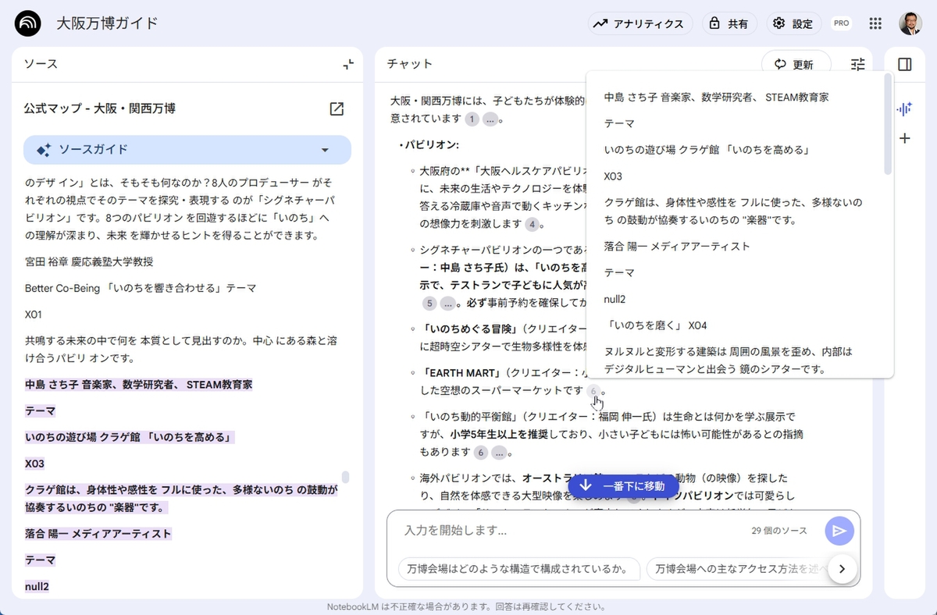Open 設定 settings menu
The image size is (937, 615).
click(x=793, y=23)
